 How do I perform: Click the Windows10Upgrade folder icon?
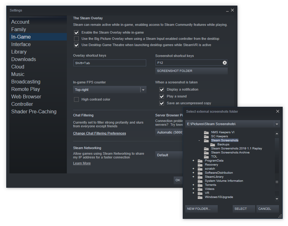200,197
